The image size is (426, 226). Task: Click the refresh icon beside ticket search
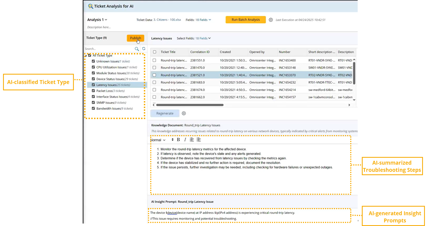[144, 49]
